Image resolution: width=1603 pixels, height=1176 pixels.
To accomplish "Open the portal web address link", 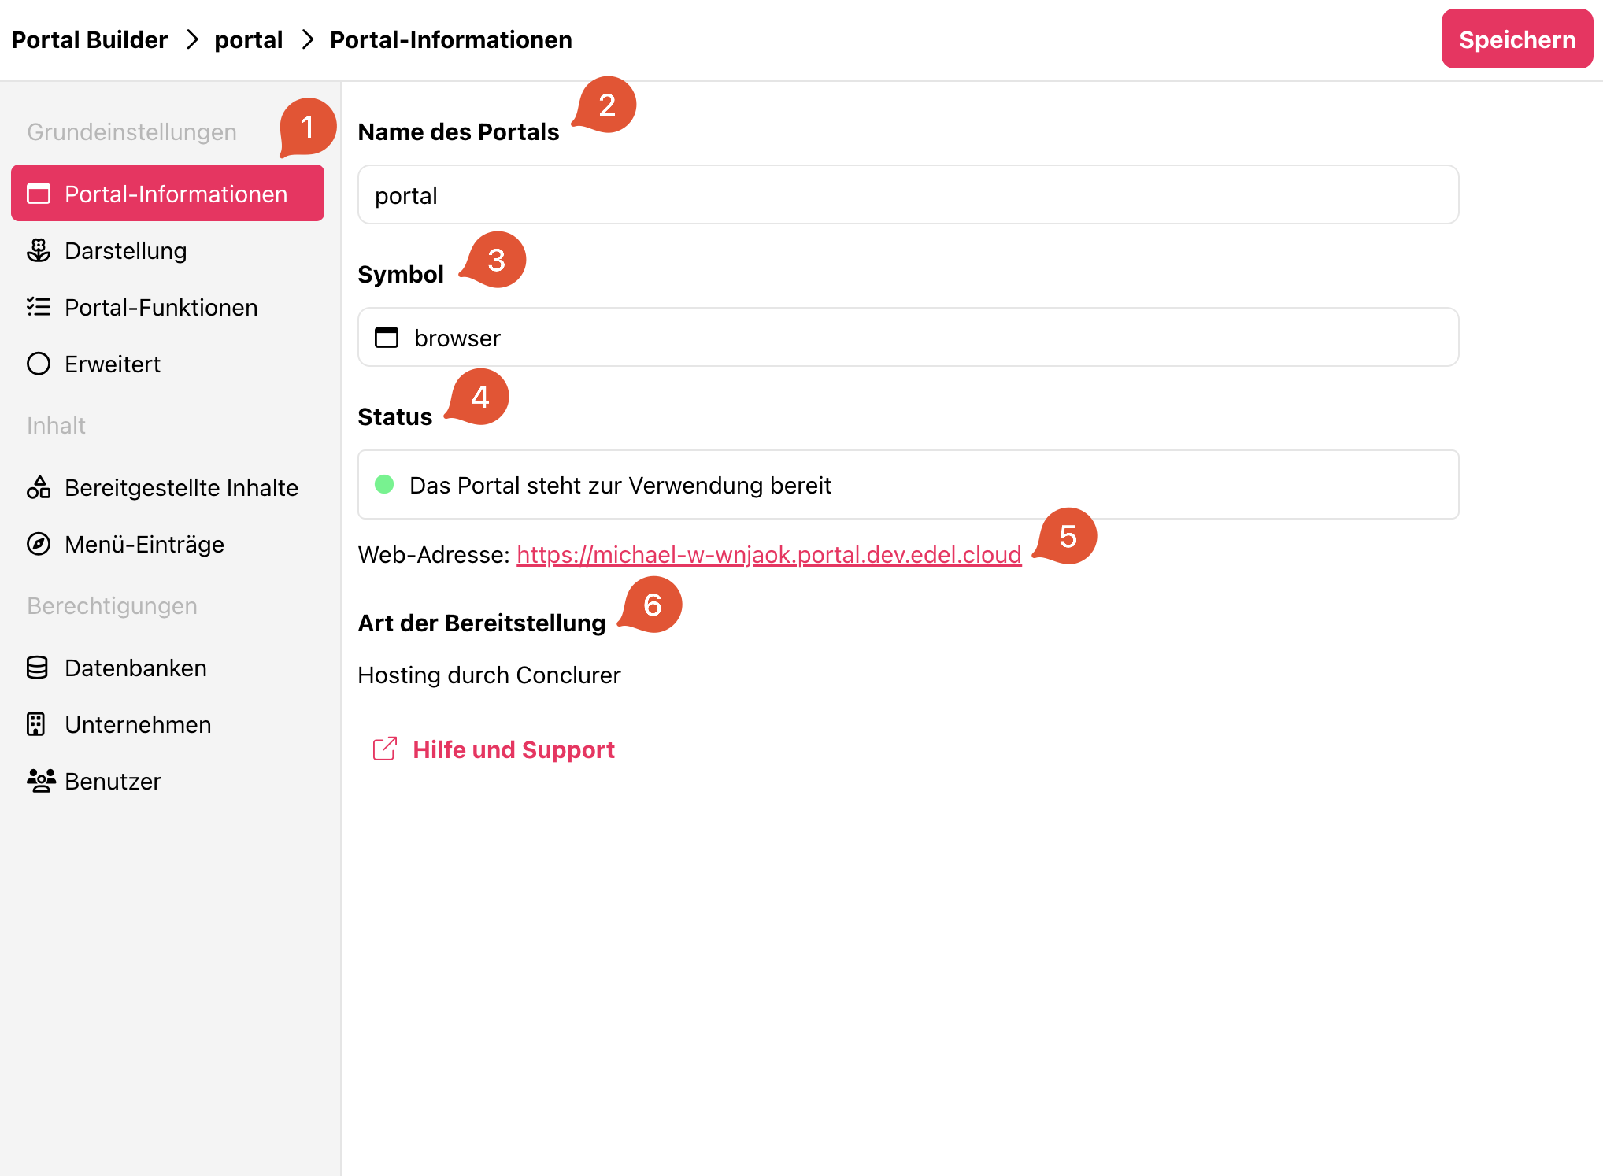I will [768, 555].
